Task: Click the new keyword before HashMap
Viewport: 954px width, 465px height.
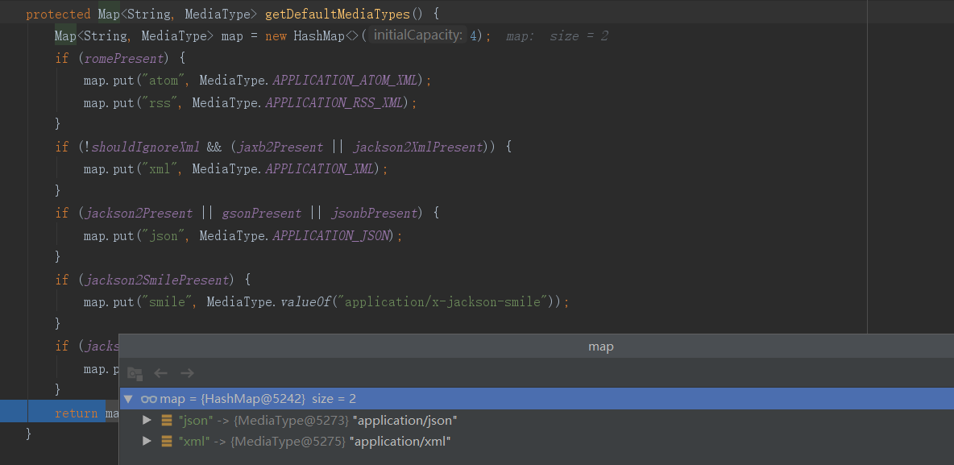Action: (x=276, y=36)
